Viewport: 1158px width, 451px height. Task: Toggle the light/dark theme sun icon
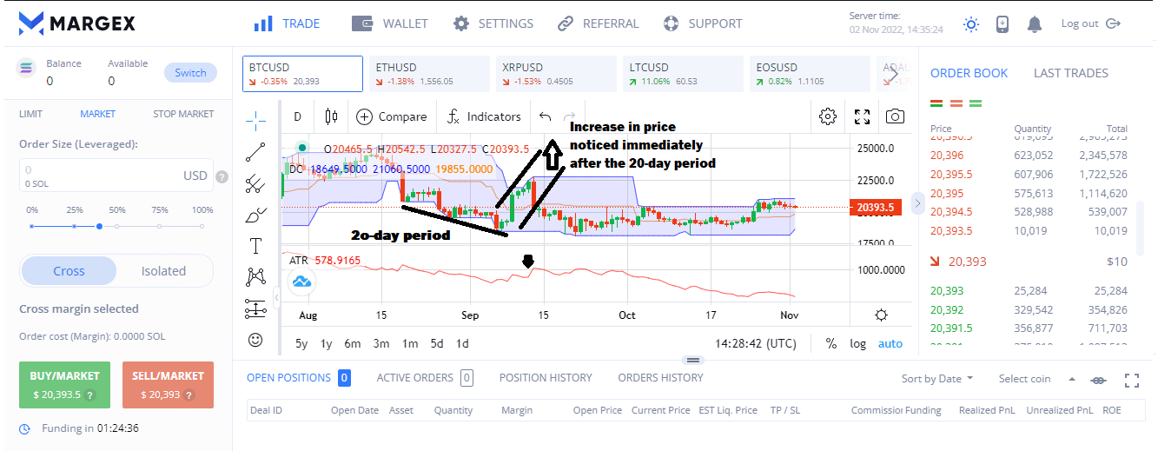(x=971, y=24)
